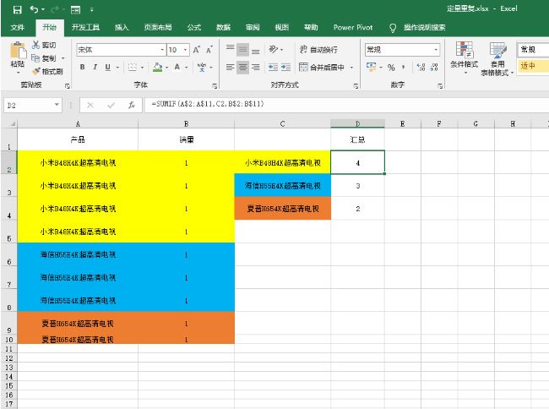Click the Undo arrow icon
This screenshot has width=549, height=409.
(34, 9)
